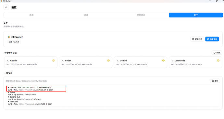Switch to the 通用 tab
Viewport: 224px width, 119px height.
point(31,15)
